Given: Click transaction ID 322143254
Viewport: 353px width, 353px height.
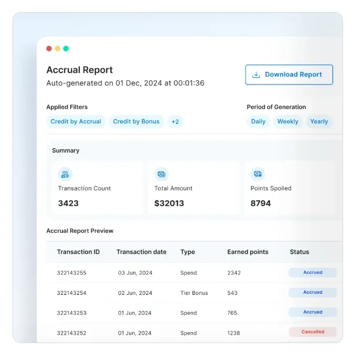Looking at the screenshot, I should pyautogui.click(x=71, y=293).
